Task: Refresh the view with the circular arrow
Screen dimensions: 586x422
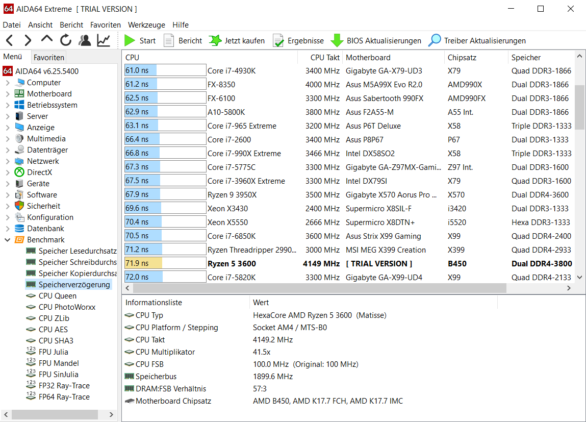Action: coord(66,40)
